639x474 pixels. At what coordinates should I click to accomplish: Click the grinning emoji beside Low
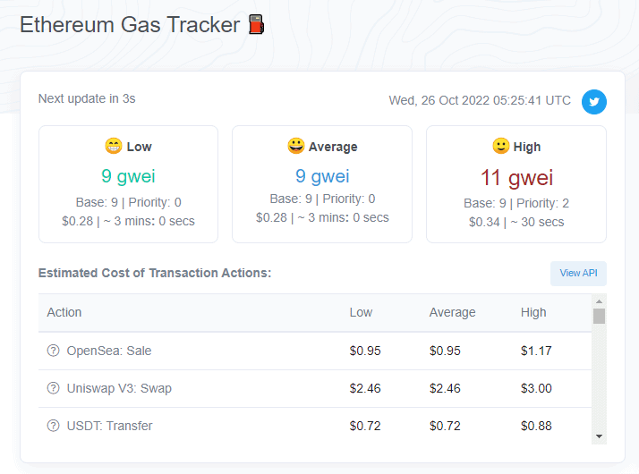click(x=113, y=146)
